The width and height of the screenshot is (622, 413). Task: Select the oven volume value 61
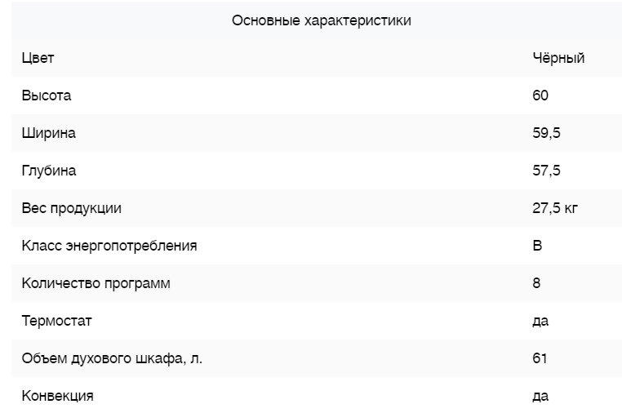pos(540,358)
